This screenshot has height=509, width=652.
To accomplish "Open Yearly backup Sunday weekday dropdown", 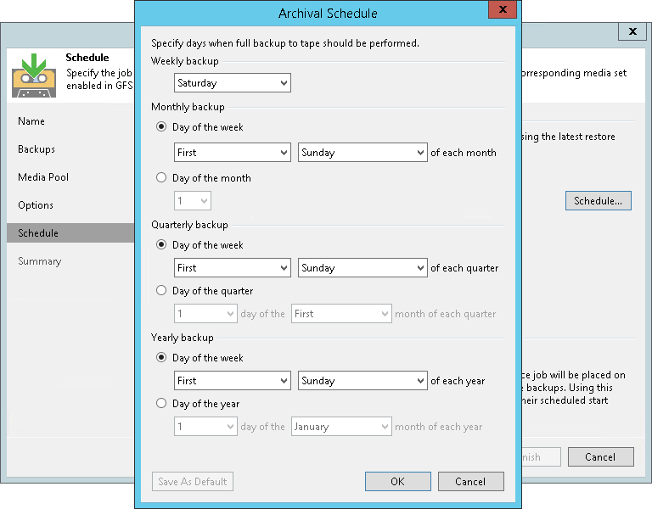I will 363,381.
